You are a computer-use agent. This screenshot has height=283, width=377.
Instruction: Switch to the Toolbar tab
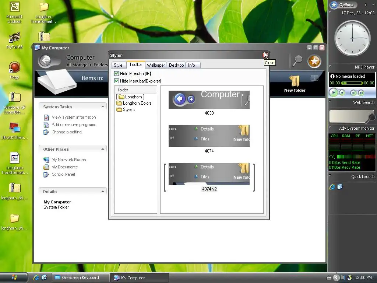(136, 64)
